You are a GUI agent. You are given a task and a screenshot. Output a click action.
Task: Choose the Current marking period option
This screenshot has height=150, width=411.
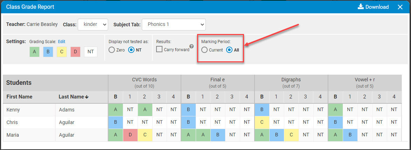(x=204, y=50)
